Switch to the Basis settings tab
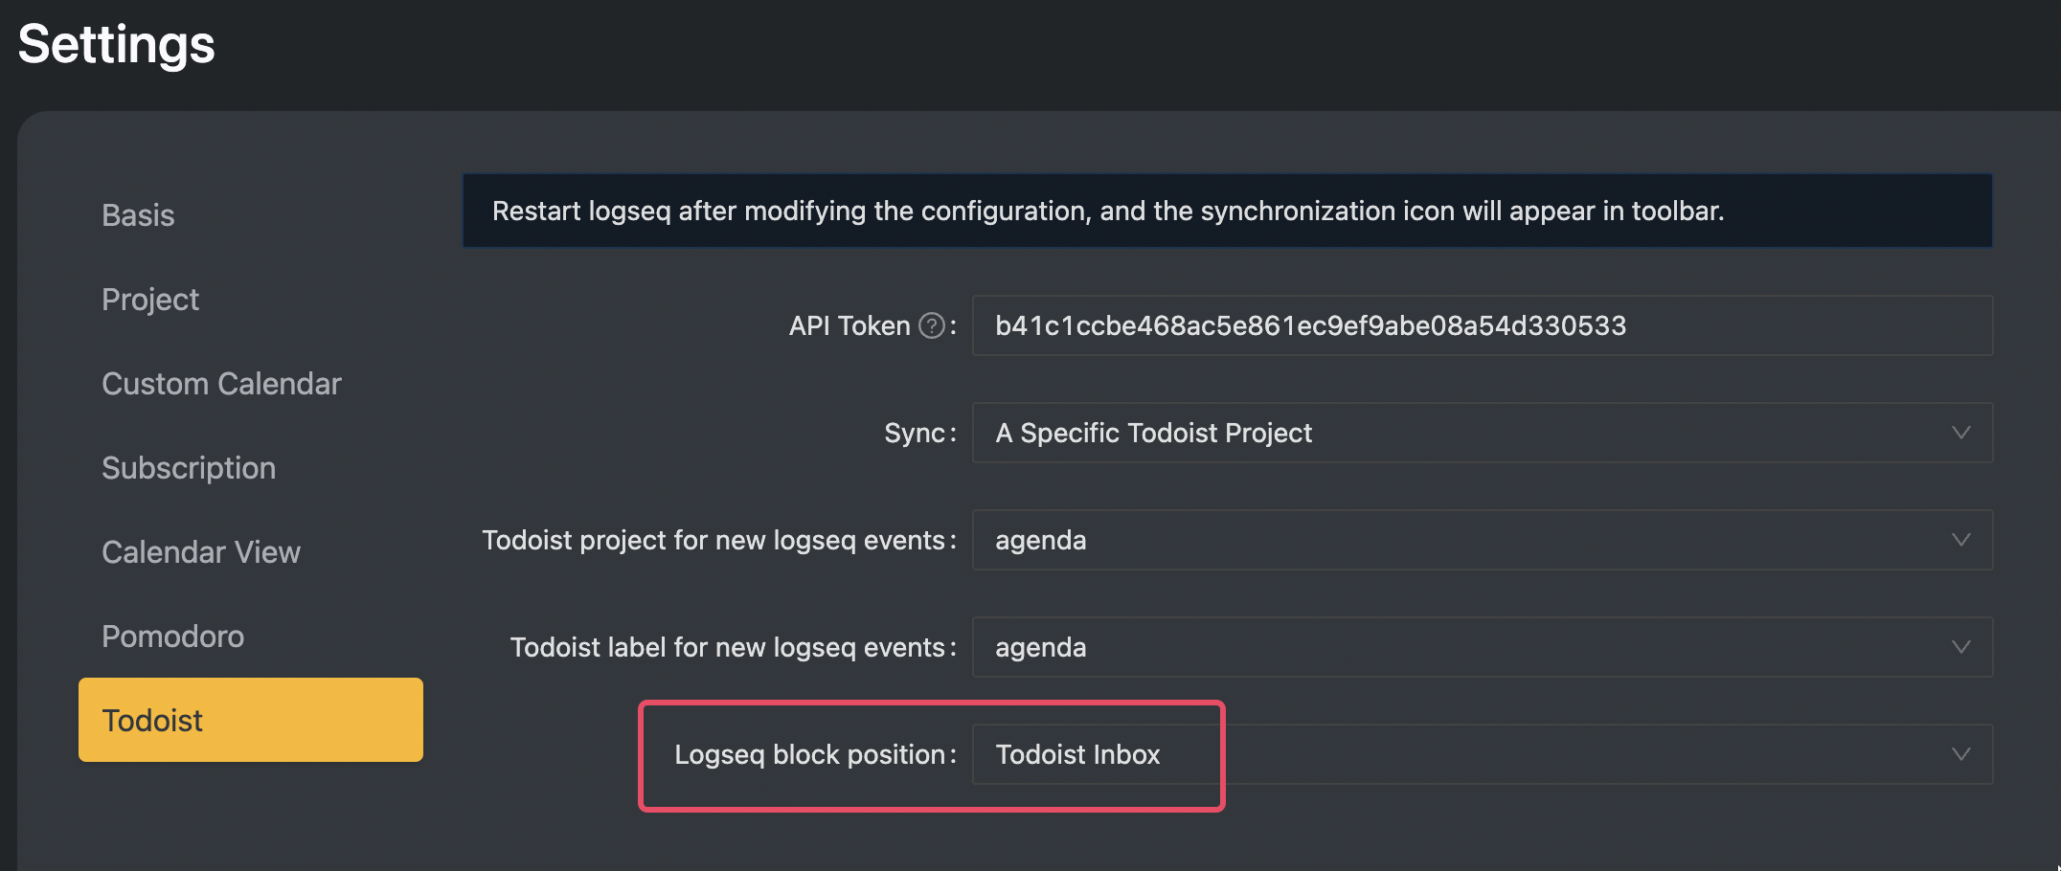The image size is (2061, 871). click(138, 215)
